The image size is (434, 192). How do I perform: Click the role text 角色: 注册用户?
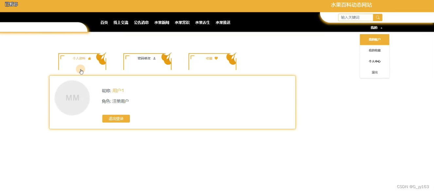(x=115, y=101)
